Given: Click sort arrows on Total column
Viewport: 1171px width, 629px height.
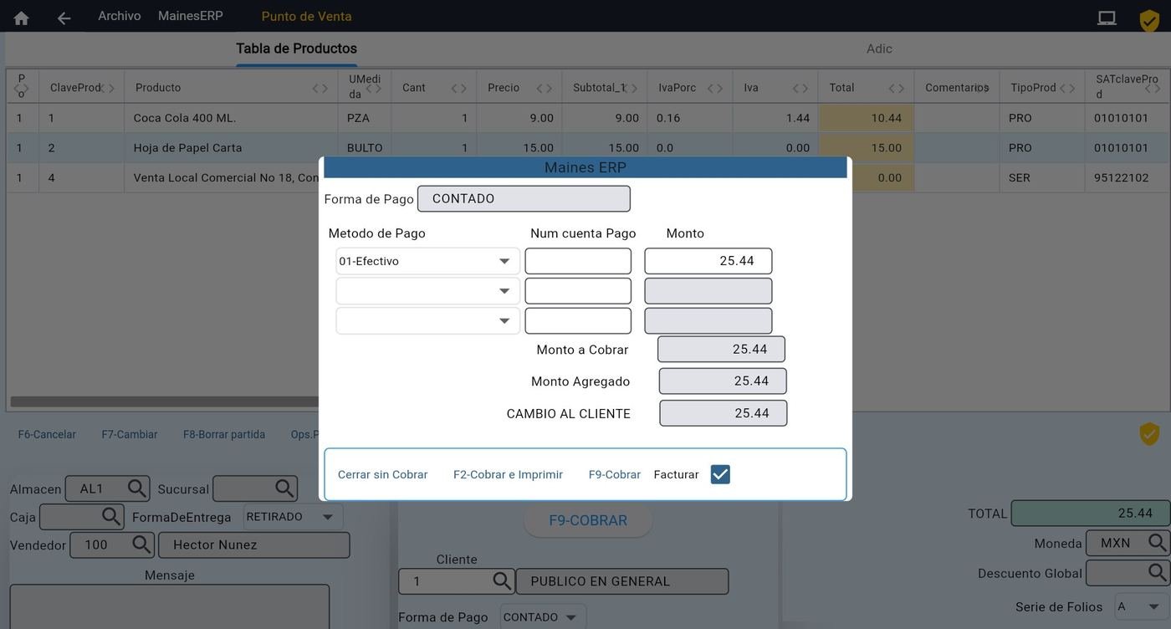Looking at the screenshot, I should pyautogui.click(x=897, y=88).
